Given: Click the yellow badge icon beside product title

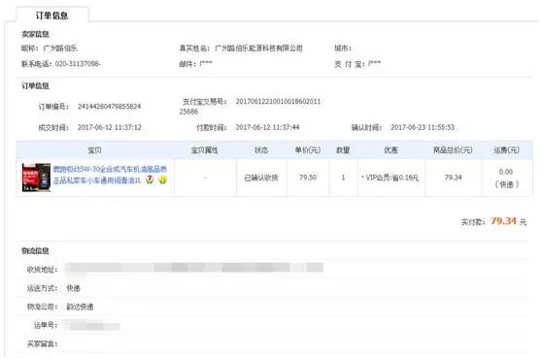Looking at the screenshot, I should pos(162,179).
